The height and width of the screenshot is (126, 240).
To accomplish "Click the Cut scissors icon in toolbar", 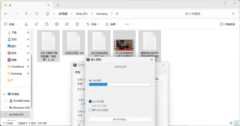I will click(x=26, y=24).
